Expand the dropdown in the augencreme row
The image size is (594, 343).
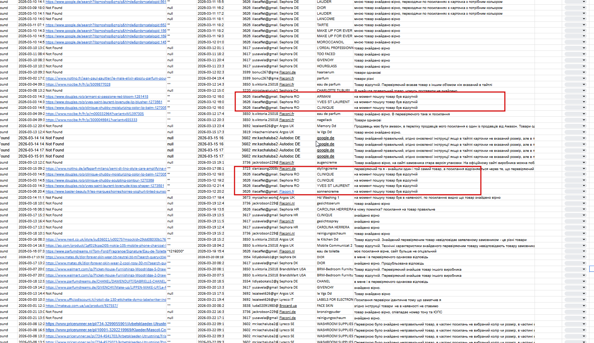[575, 163]
